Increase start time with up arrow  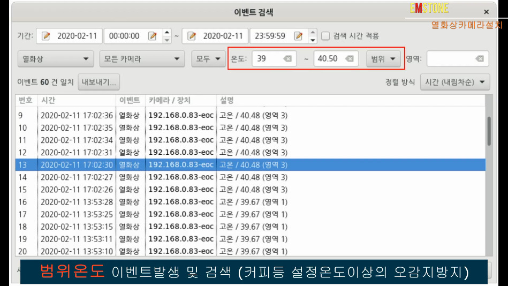tap(167, 33)
